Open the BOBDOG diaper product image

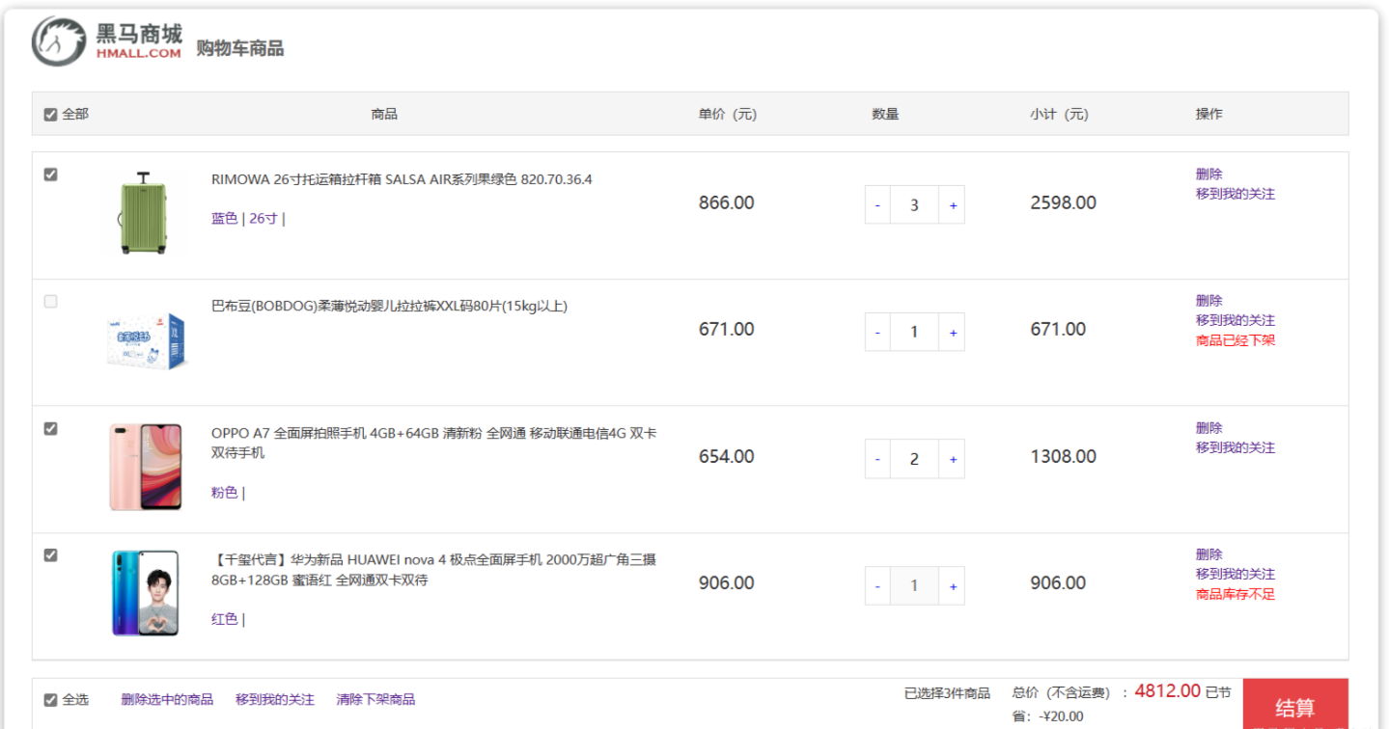click(x=147, y=340)
